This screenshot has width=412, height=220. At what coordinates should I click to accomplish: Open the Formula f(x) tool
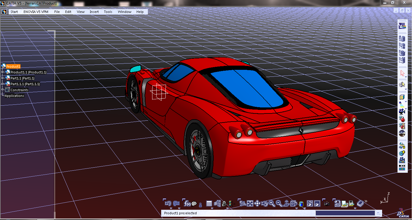point(187,204)
